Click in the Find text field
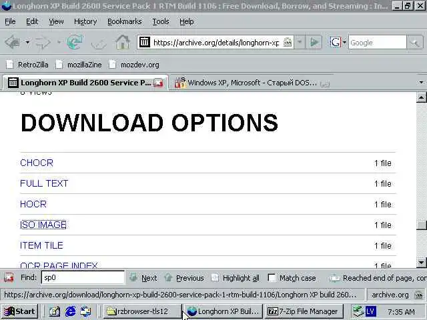This screenshot has height=320, width=427. point(83,277)
